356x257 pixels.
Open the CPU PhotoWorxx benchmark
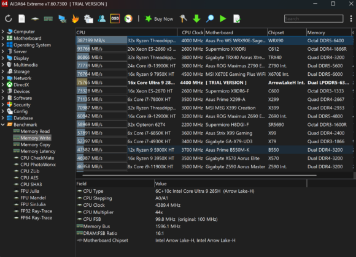pos(38,165)
